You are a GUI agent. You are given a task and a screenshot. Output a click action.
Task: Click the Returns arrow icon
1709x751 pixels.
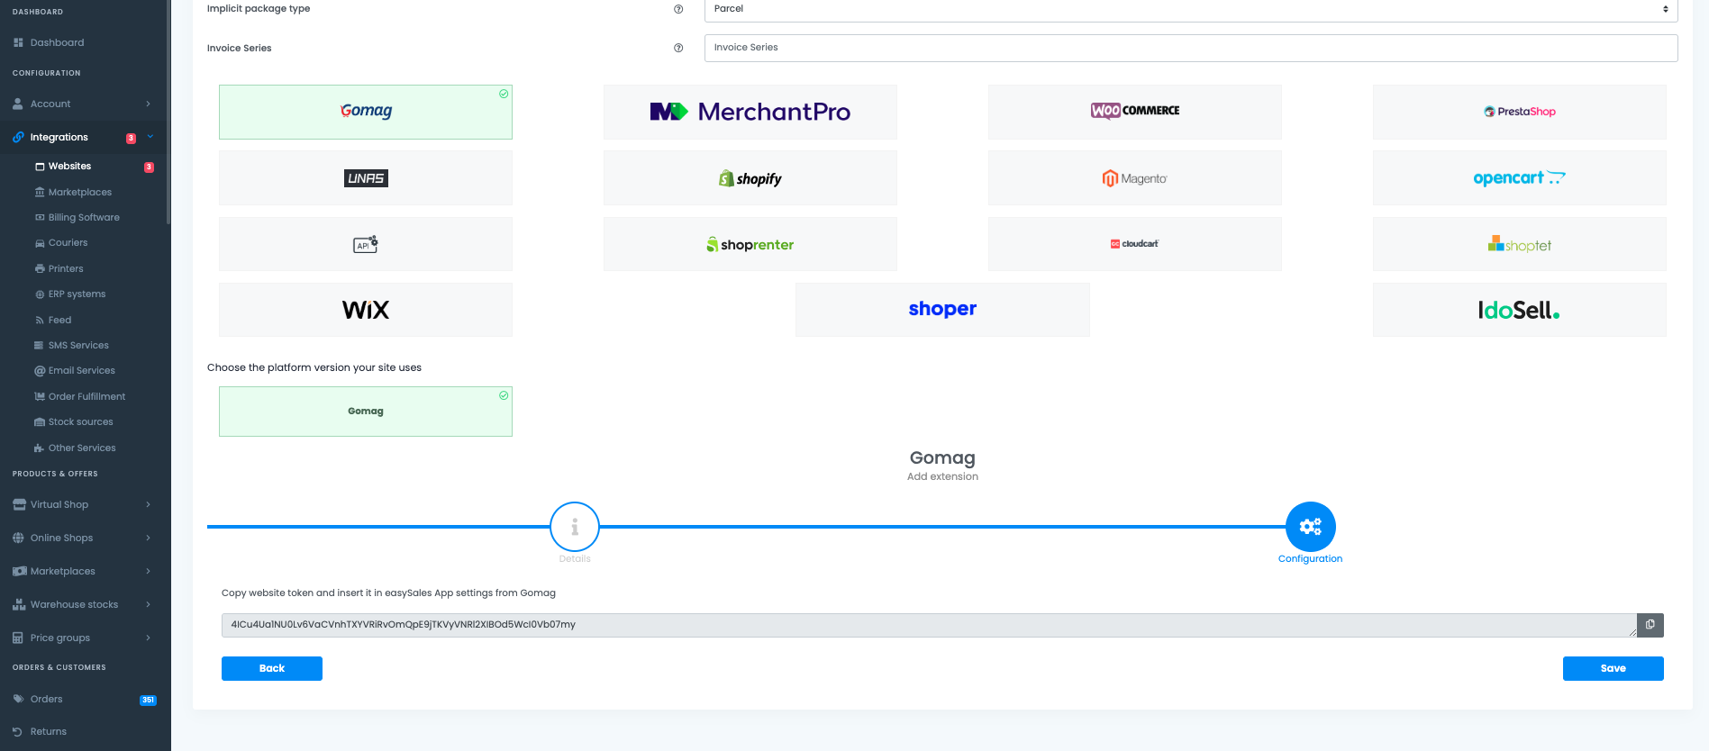17,731
